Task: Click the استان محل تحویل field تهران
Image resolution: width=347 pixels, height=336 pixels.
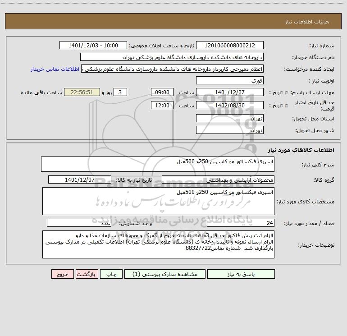Action: 230,119
